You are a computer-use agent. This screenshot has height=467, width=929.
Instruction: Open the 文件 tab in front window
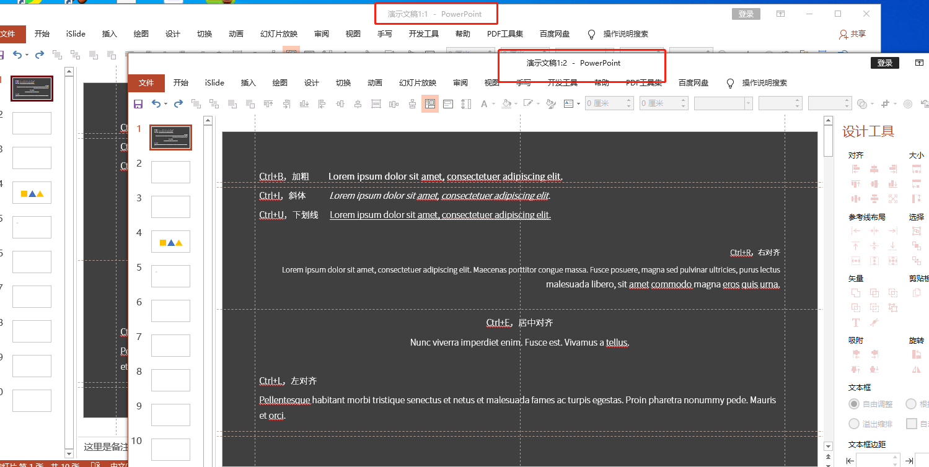pos(146,83)
